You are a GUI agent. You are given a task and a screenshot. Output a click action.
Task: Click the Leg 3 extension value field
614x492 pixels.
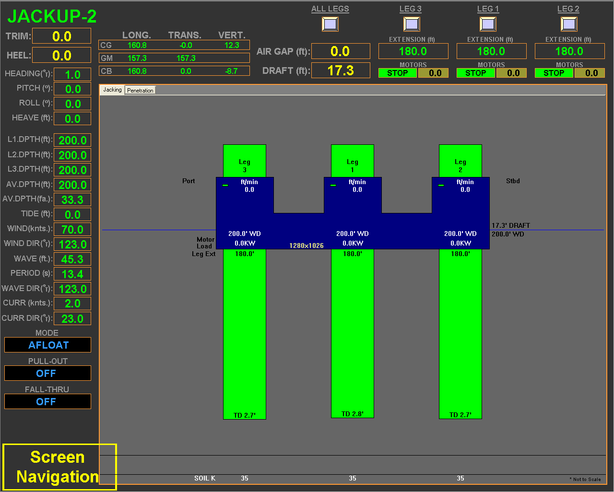click(413, 51)
